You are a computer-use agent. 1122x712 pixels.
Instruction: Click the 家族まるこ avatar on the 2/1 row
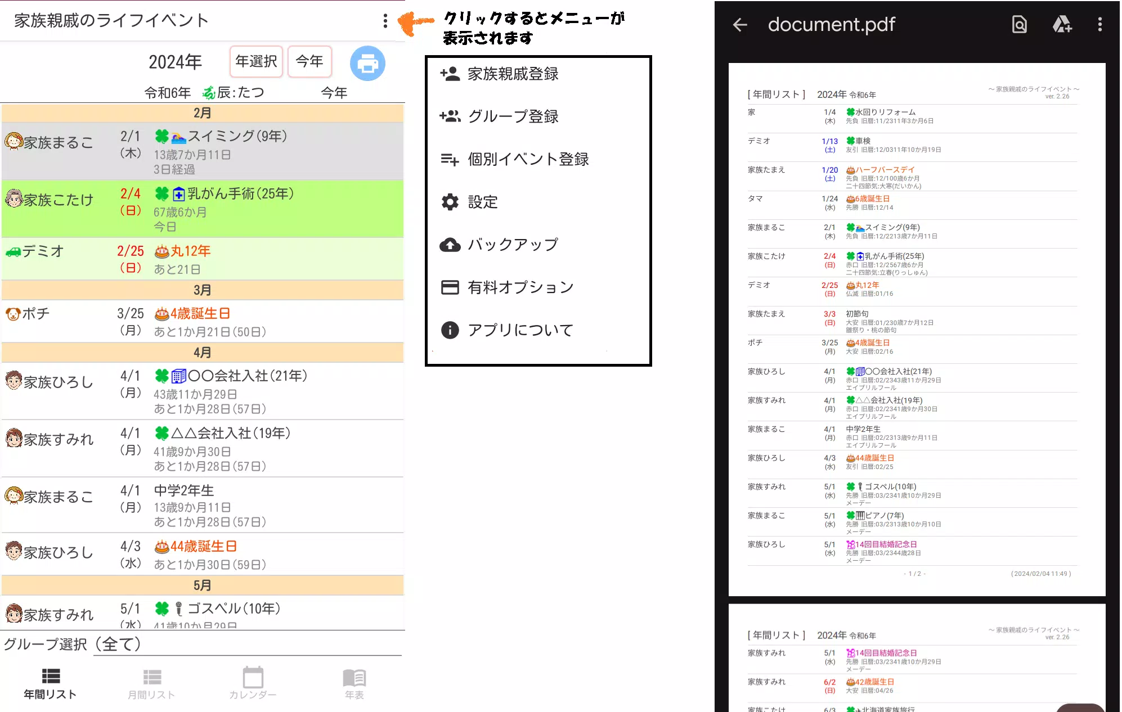point(14,141)
